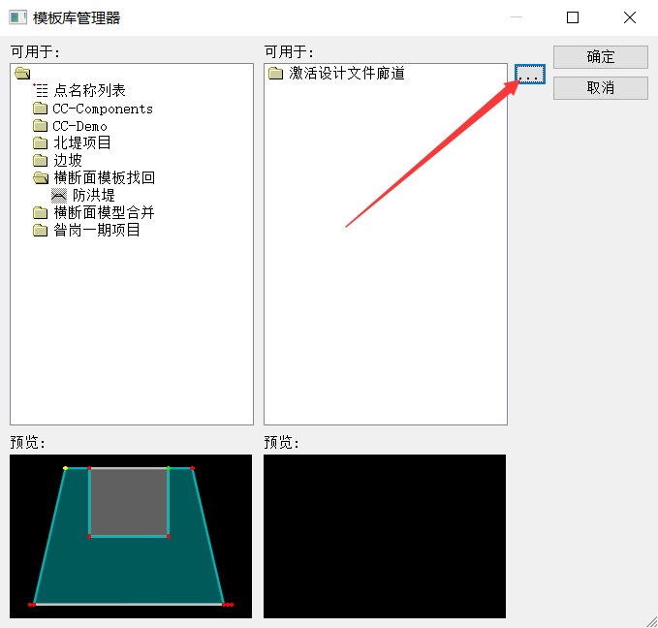Click the 沓岗一期项目 folder icon
Image resolution: width=658 pixels, height=628 pixels.
[40, 231]
